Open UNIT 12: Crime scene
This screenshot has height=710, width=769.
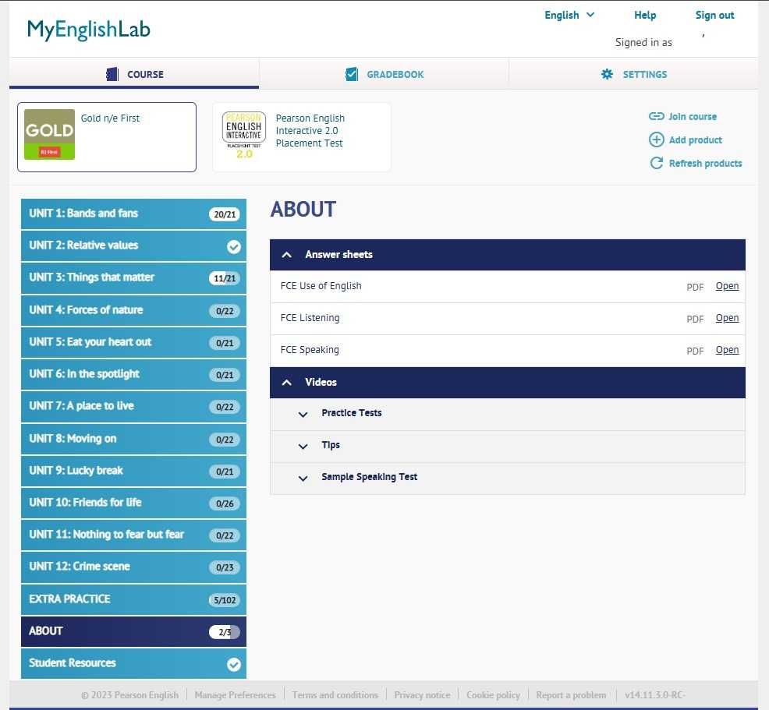coord(133,567)
